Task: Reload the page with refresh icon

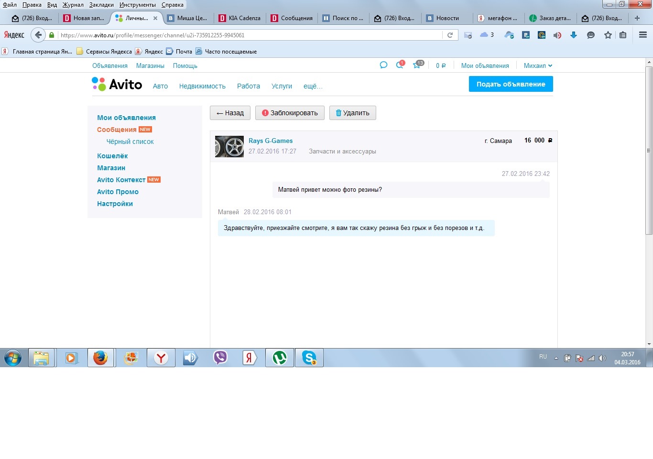Action: coord(450,35)
